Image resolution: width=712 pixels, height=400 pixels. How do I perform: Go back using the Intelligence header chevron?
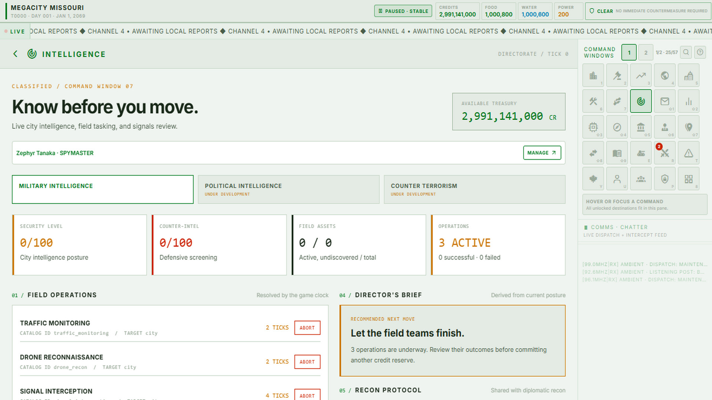coord(15,54)
